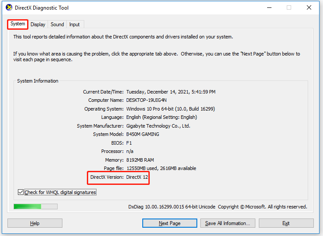Click Gigabyte Technology Co., Ltd. manufacturer value
Screen dimensions: 323x236
click(158, 126)
